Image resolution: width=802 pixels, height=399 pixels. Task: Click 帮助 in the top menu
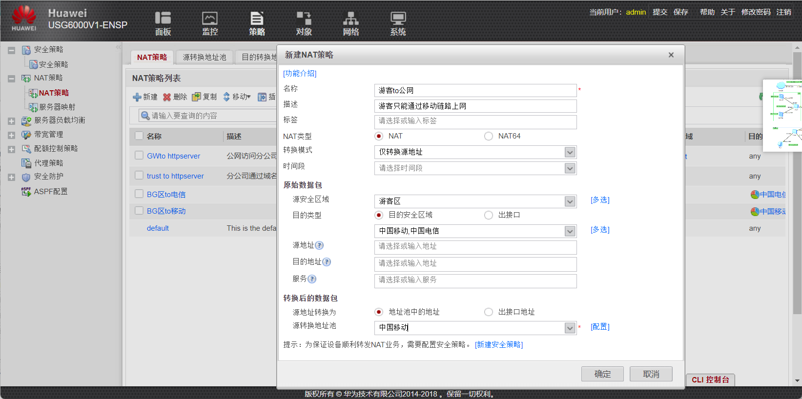pos(707,12)
